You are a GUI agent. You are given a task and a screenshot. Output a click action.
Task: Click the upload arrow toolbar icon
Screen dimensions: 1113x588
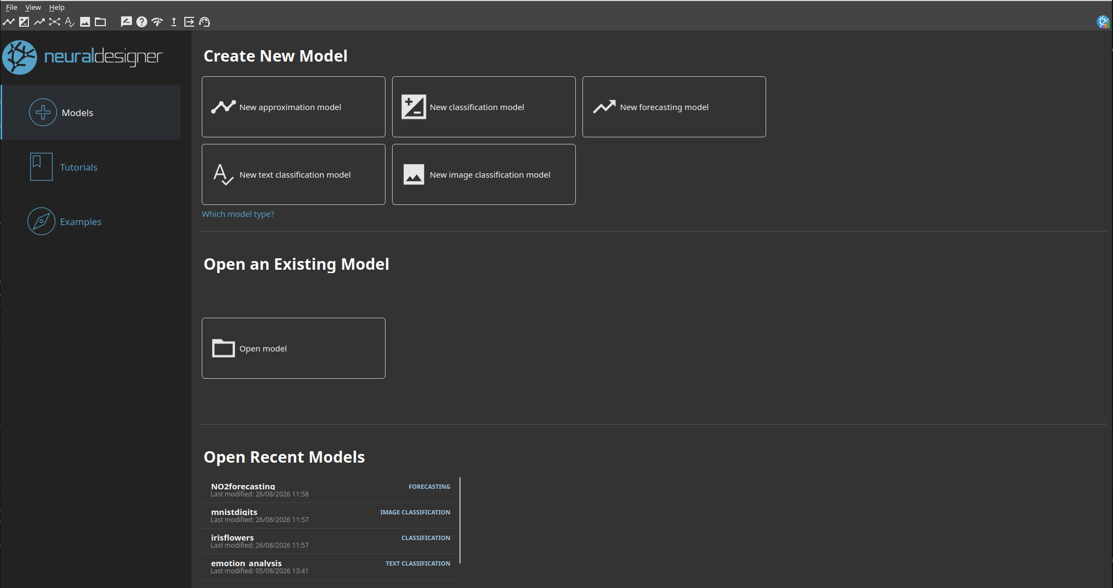pyautogui.click(x=174, y=22)
